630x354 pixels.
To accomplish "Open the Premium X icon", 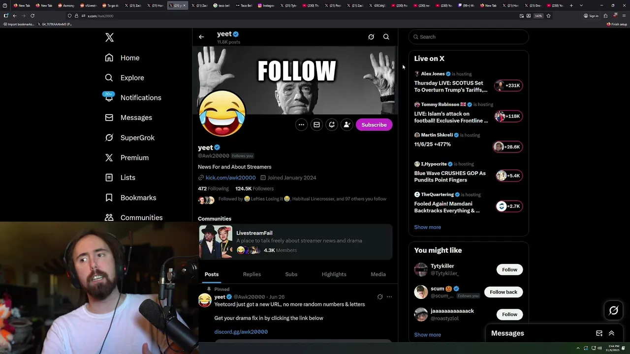I will click(x=109, y=157).
